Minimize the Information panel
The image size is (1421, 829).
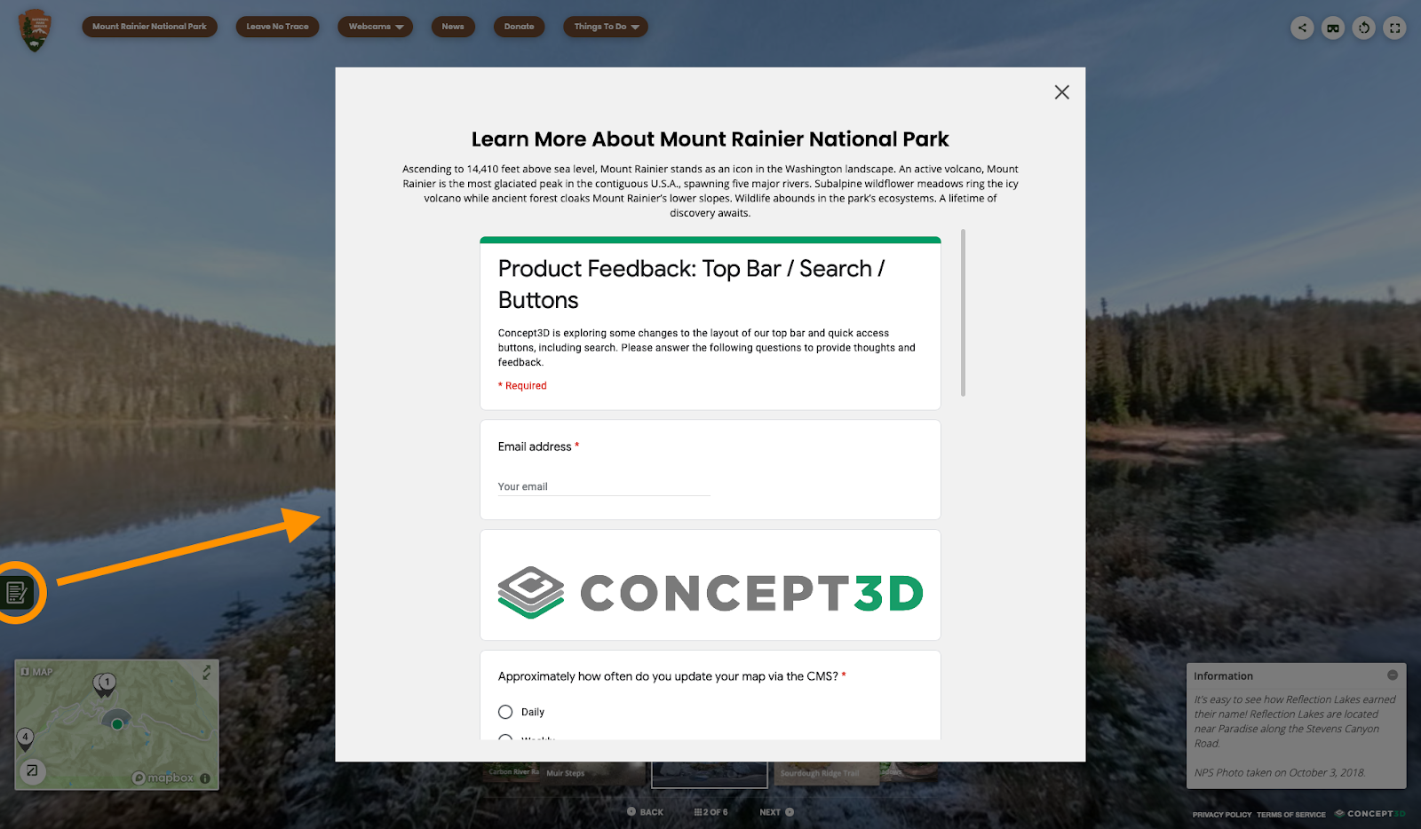click(1393, 675)
